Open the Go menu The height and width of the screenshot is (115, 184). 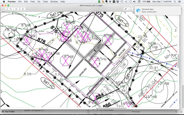[x=39, y=1]
